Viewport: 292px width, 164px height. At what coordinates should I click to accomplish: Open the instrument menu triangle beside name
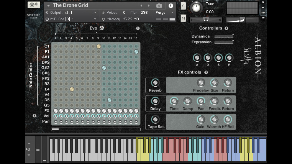(x=48, y=5)
